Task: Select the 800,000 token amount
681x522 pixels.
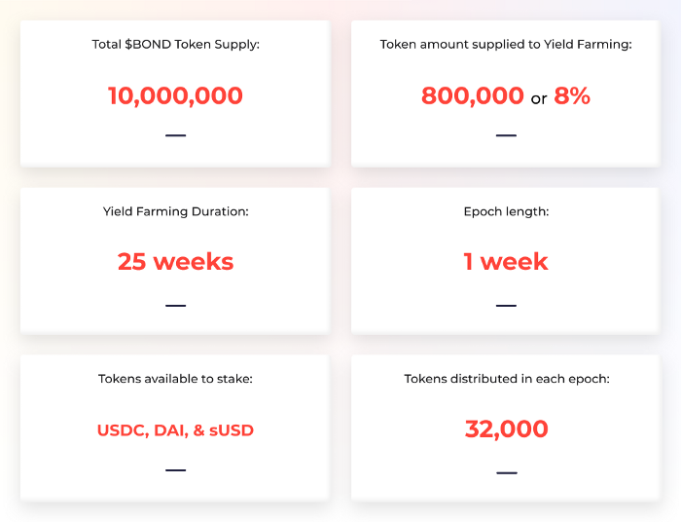Action: coord(473,95)
